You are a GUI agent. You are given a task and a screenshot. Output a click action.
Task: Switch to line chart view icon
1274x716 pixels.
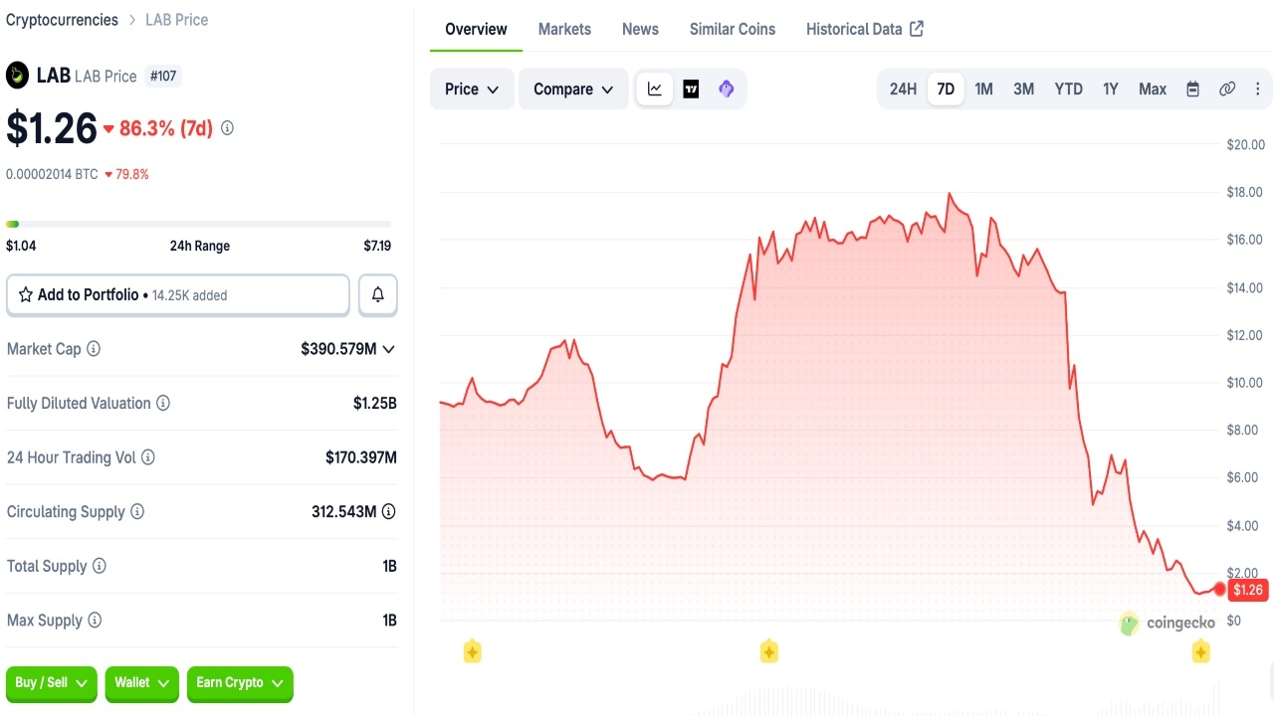pyautogui.click(x=655, y=89)
